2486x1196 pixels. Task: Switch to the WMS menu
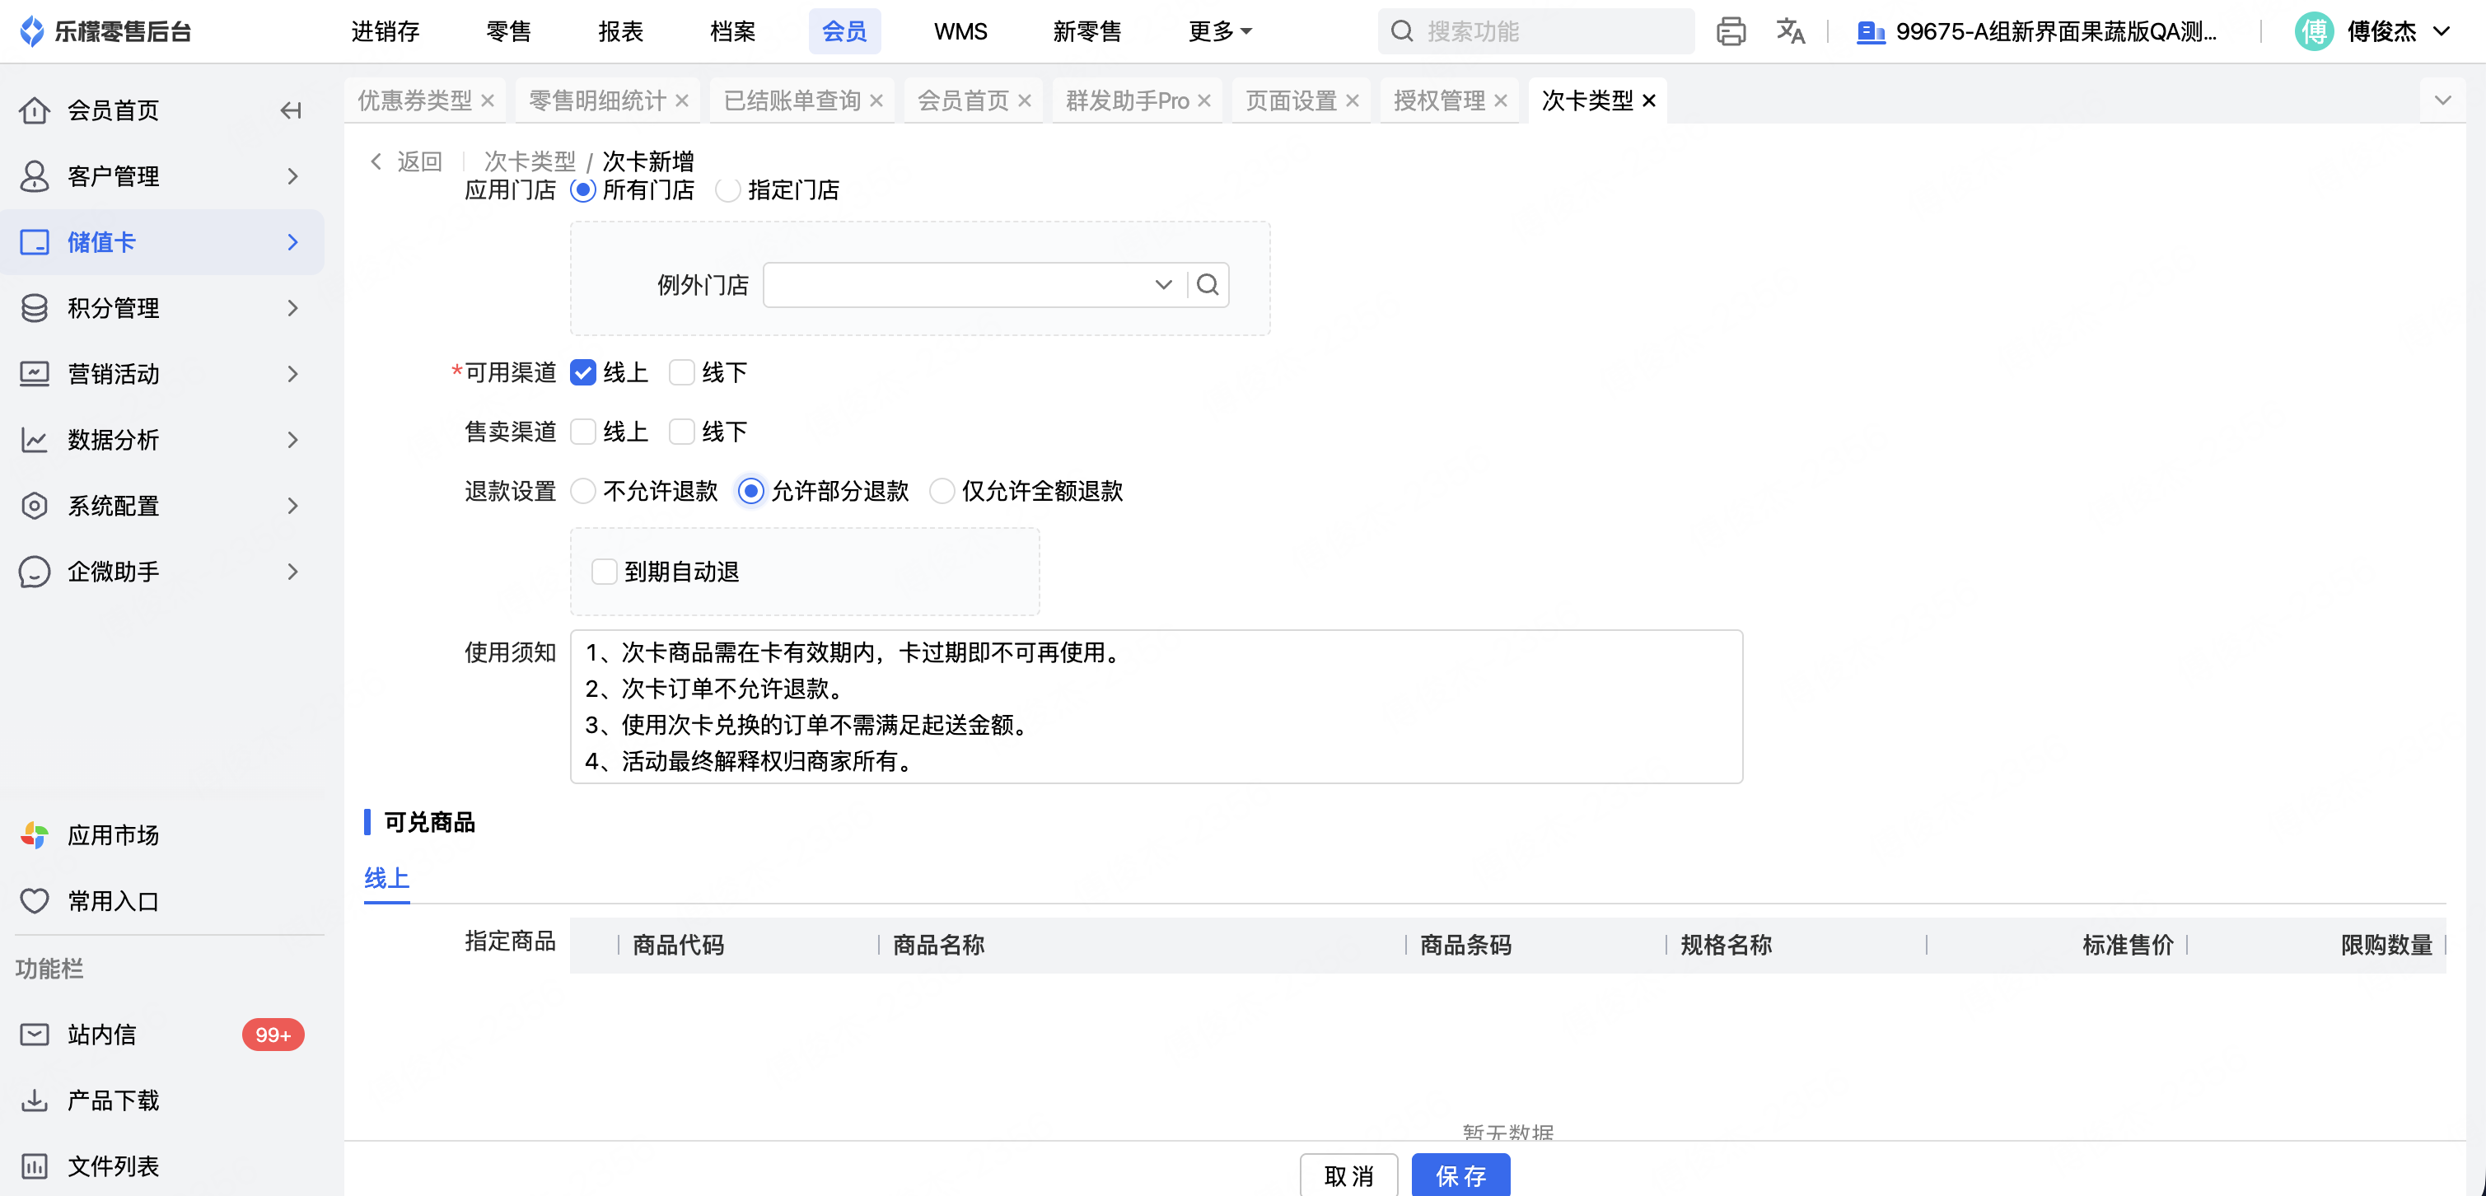tap(960, 32)
